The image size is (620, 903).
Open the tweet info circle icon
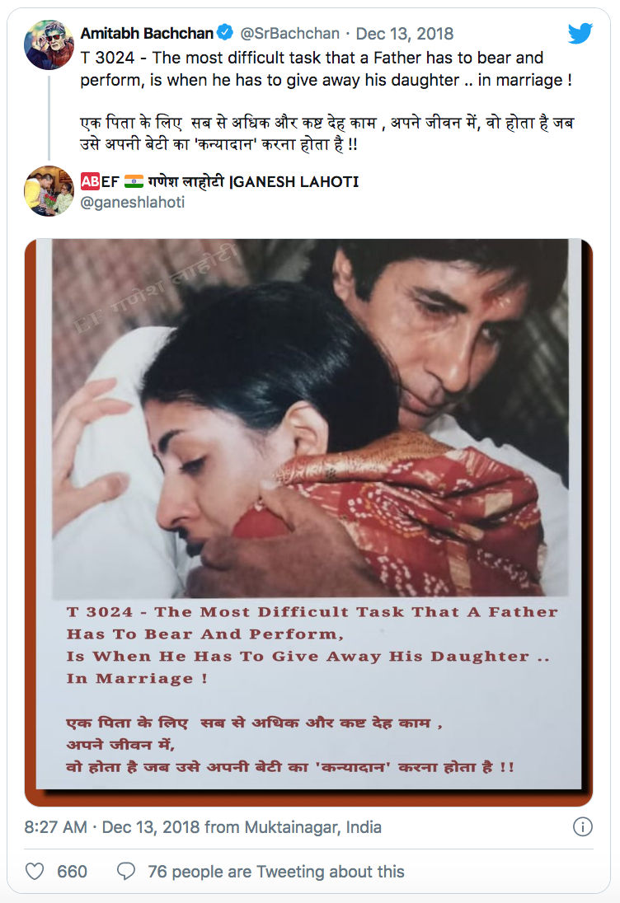click(583, 827)
